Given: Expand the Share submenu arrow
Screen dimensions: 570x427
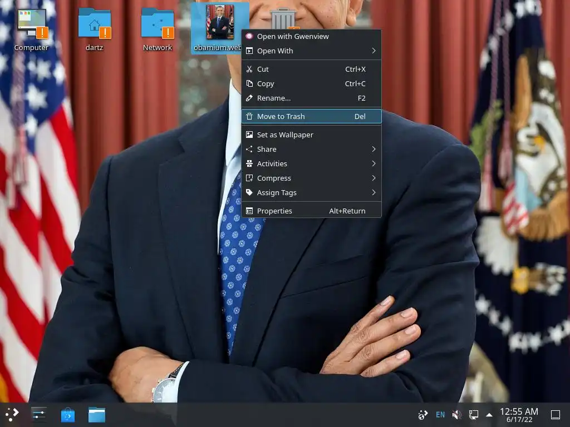Looking at the screenshot, I should point(374,149).
